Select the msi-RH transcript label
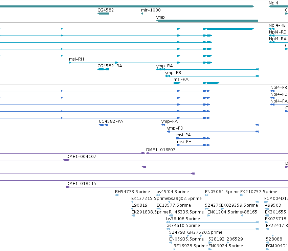This screenshot has height=251, width=288. (x=76, y=59)
